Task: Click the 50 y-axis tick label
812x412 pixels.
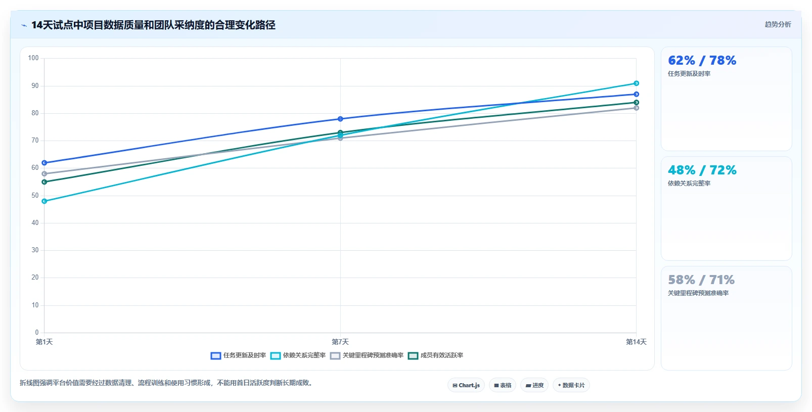Action: tap(35, 196)
